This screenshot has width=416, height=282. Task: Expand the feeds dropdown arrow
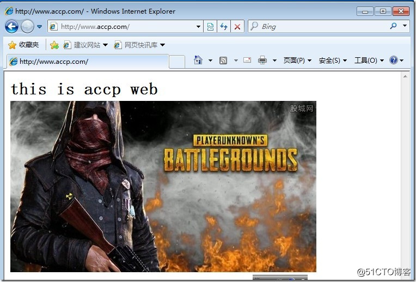click(236, 61)
